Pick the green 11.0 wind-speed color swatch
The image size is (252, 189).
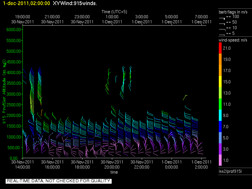pyautogui.click(x=220, y=104)
